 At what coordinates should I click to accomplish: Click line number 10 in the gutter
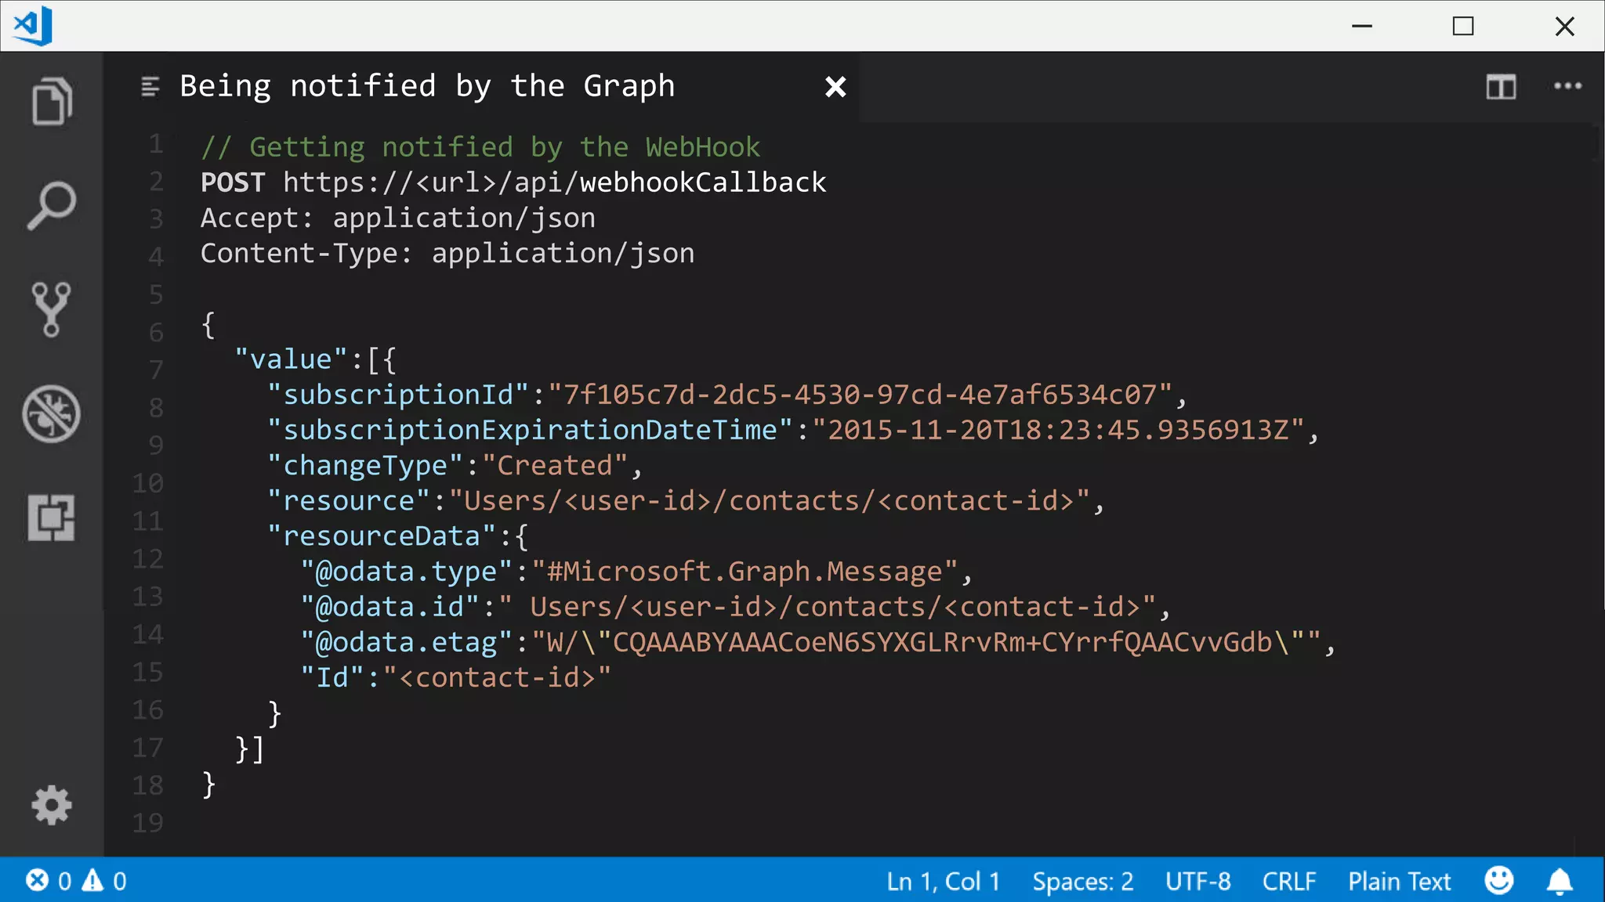(147, 482)
